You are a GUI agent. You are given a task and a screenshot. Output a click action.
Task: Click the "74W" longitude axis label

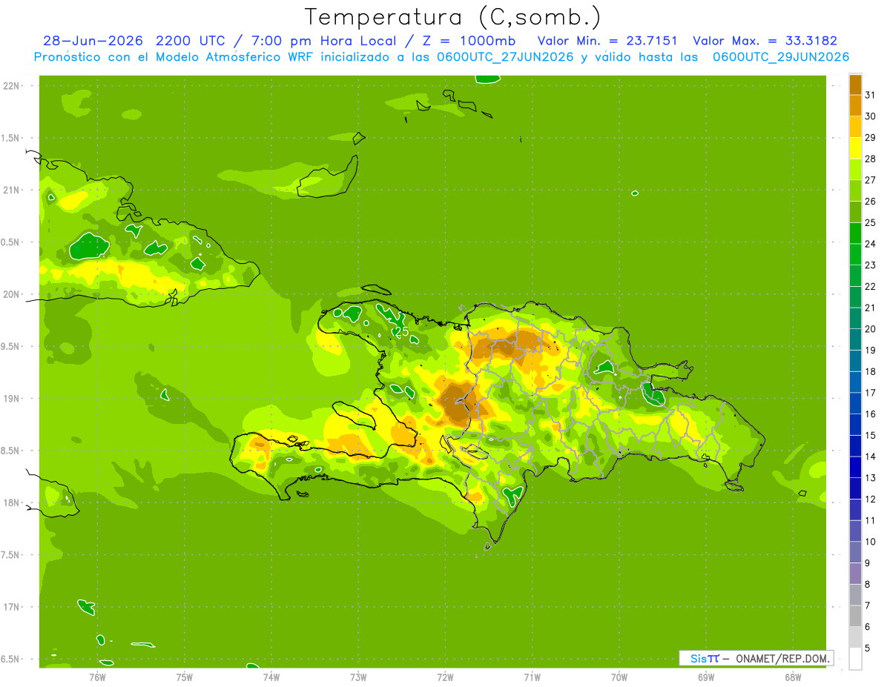tap(271, 677)
